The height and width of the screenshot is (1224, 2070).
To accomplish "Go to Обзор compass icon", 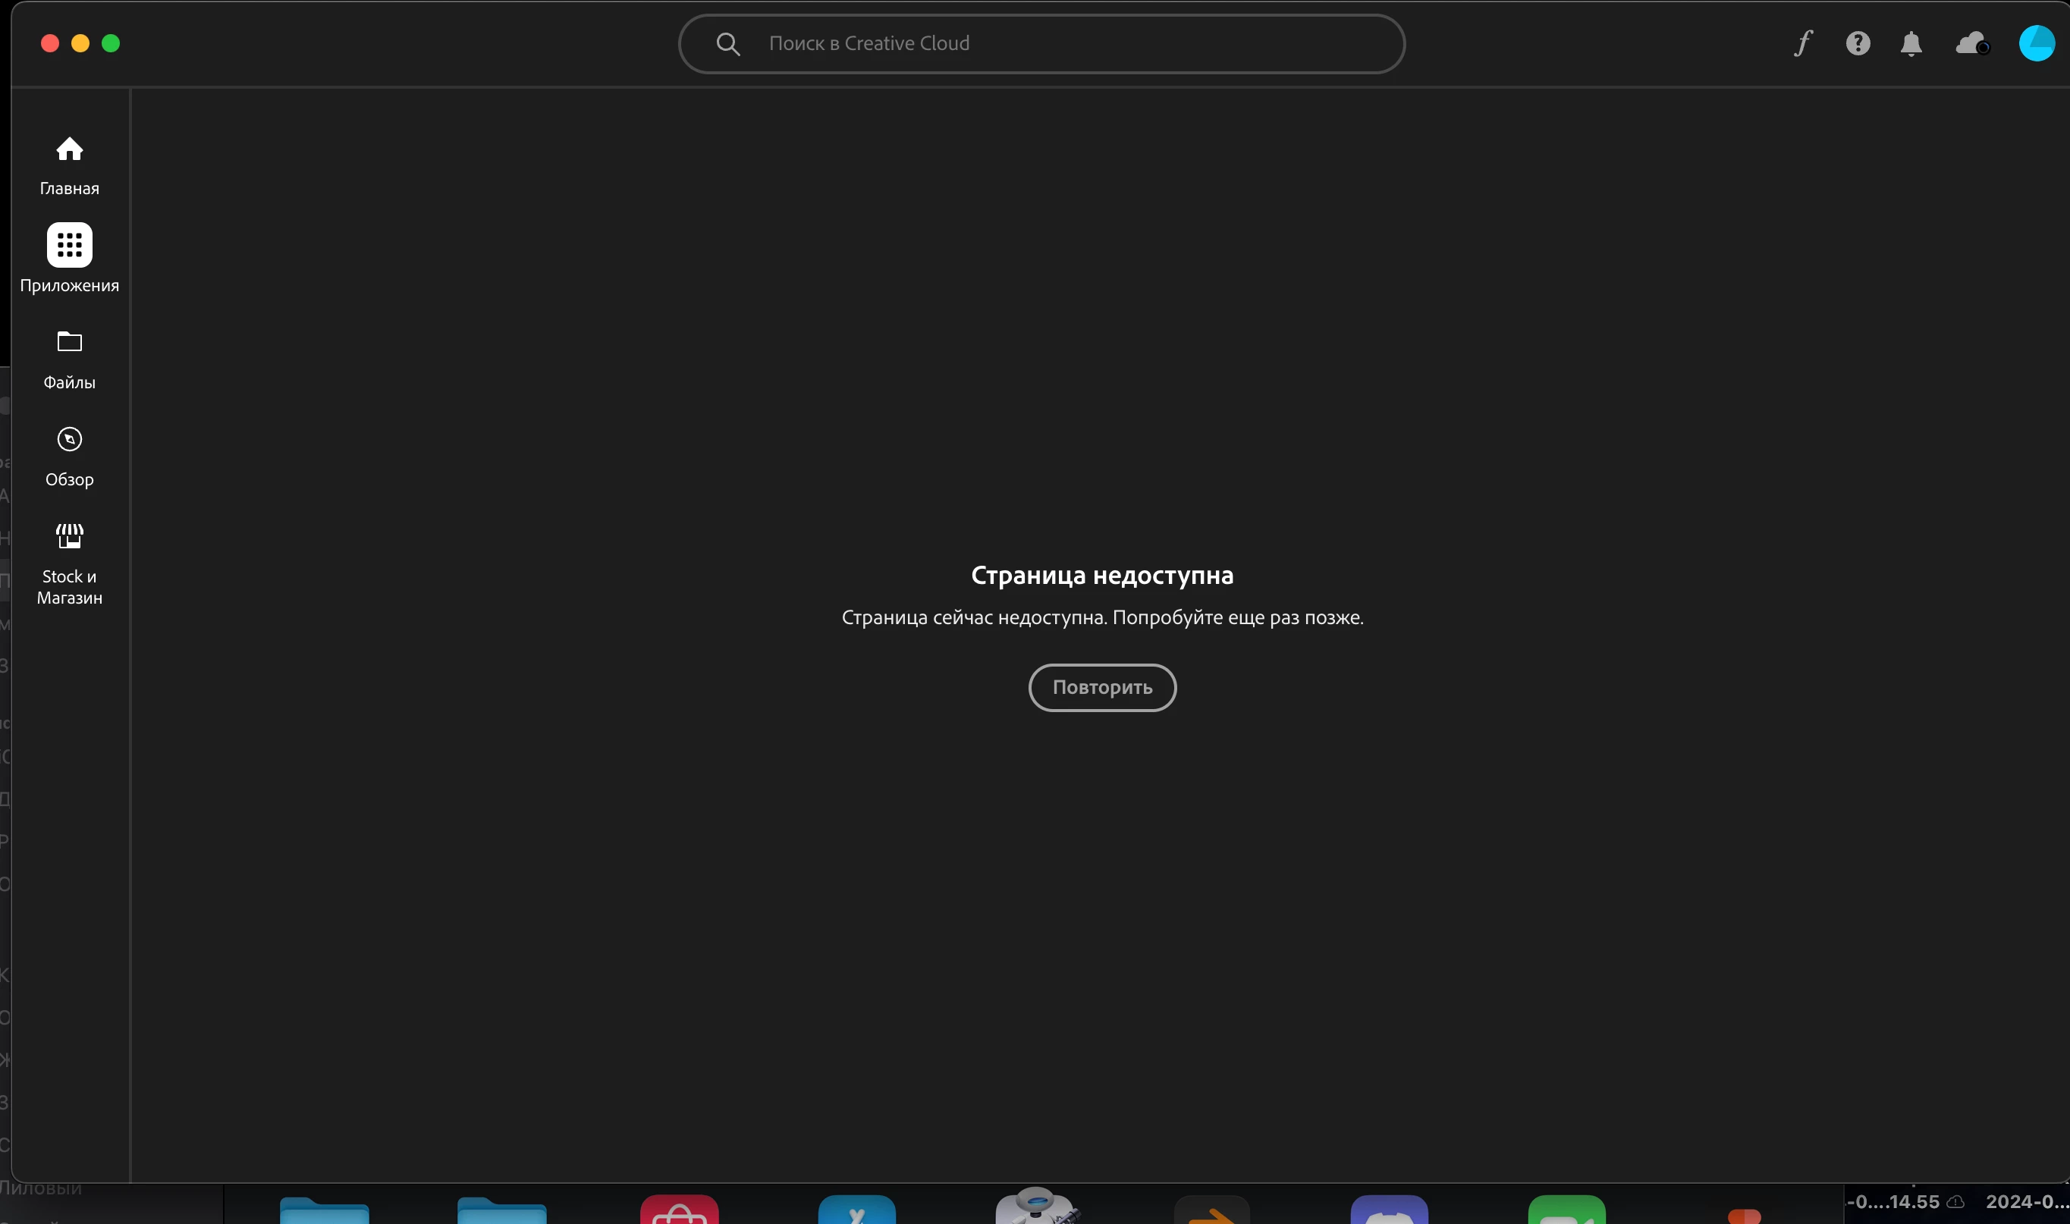I will (x=69, y=439).
